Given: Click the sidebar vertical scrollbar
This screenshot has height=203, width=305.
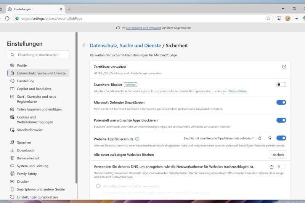Looking at the screenshot, I should [77, 108].
